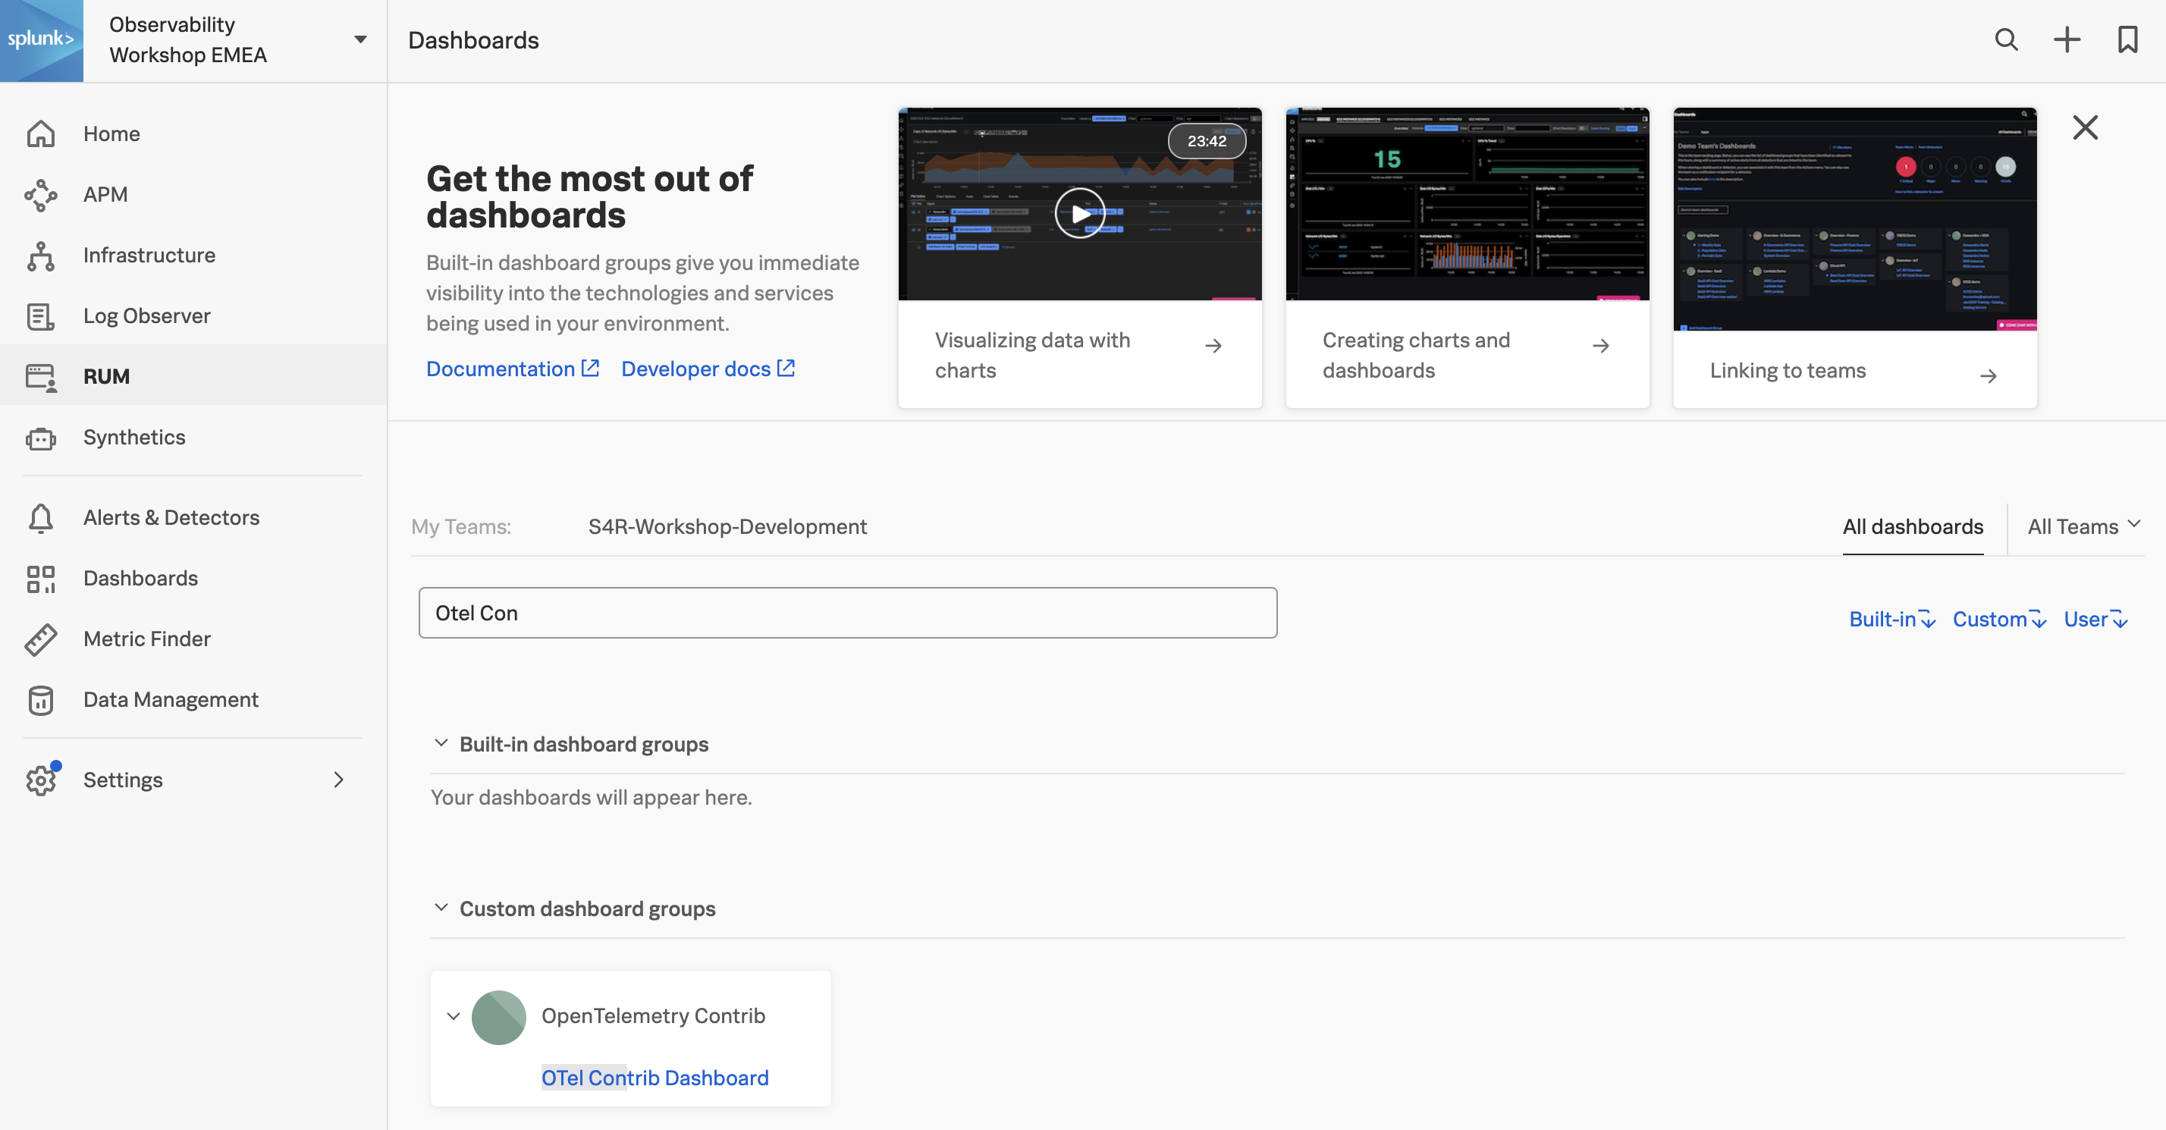The image size is (2166, 1130).
Task: Expand the Settings menu chevron
Action: [338, 779]
